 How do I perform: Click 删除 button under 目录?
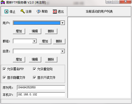coord(51,60)
